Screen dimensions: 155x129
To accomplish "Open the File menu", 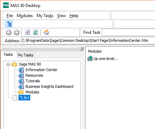I will click(10, 16).
